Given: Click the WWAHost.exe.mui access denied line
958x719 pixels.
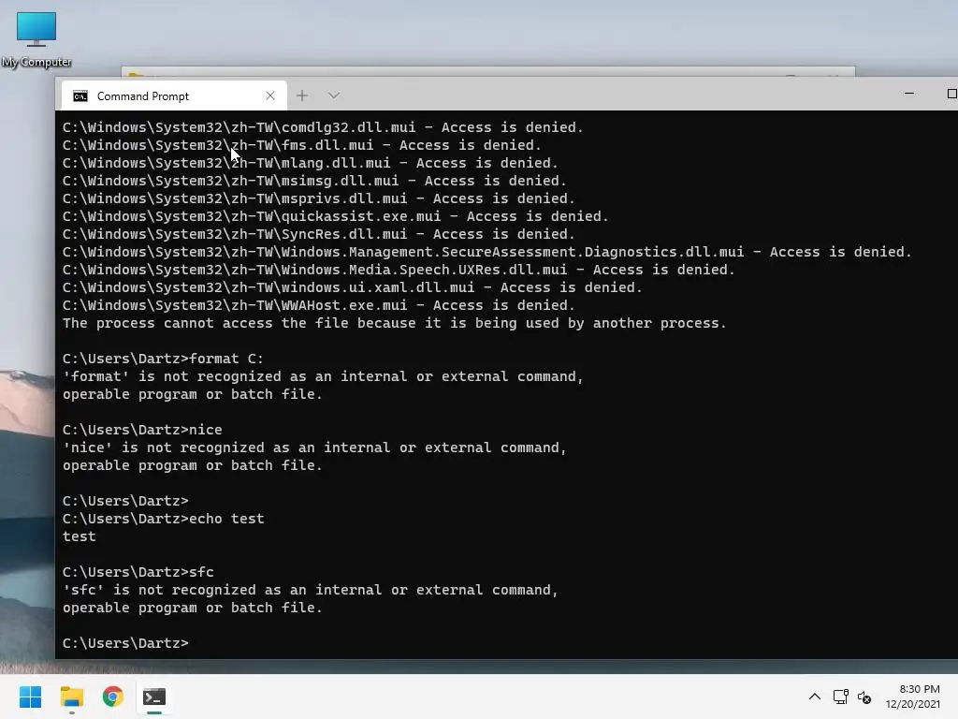Looking at the screenshot, I should click(x=318, y=305).
